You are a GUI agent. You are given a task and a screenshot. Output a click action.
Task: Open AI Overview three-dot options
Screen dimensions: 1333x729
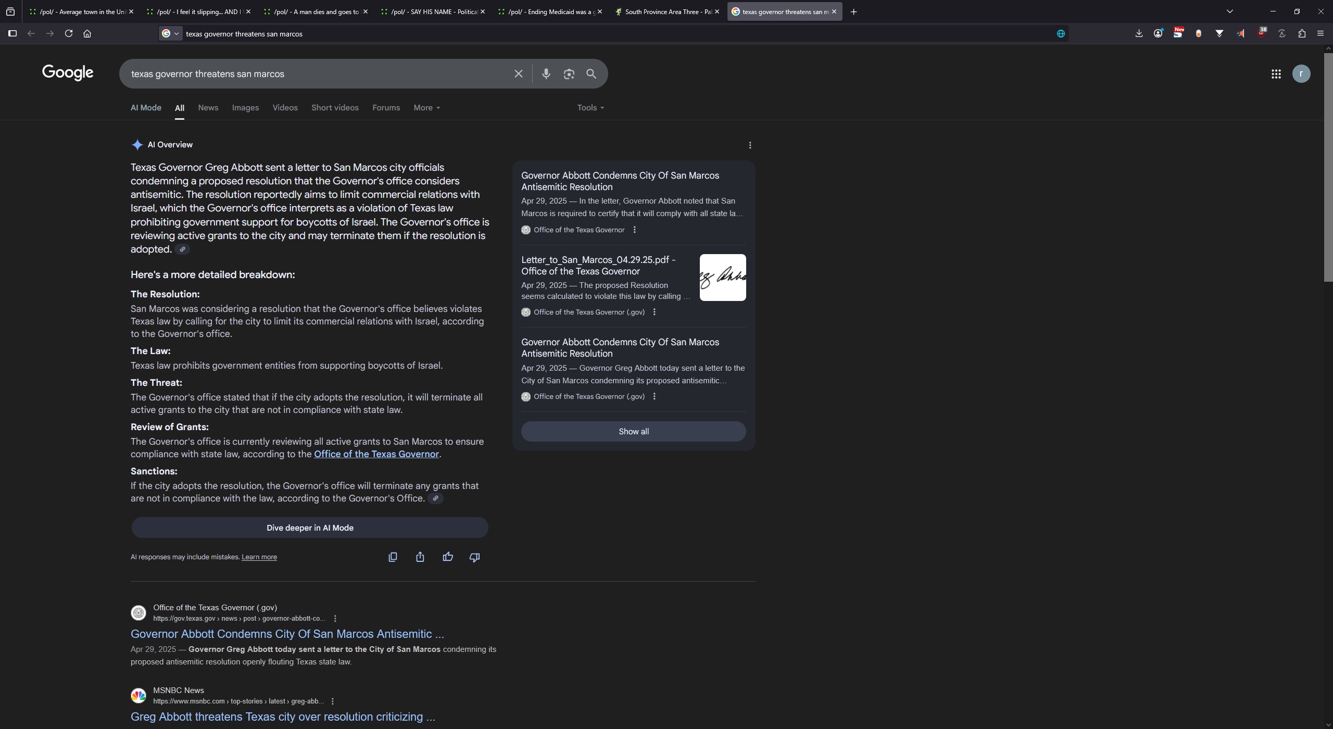click(750, 145)
